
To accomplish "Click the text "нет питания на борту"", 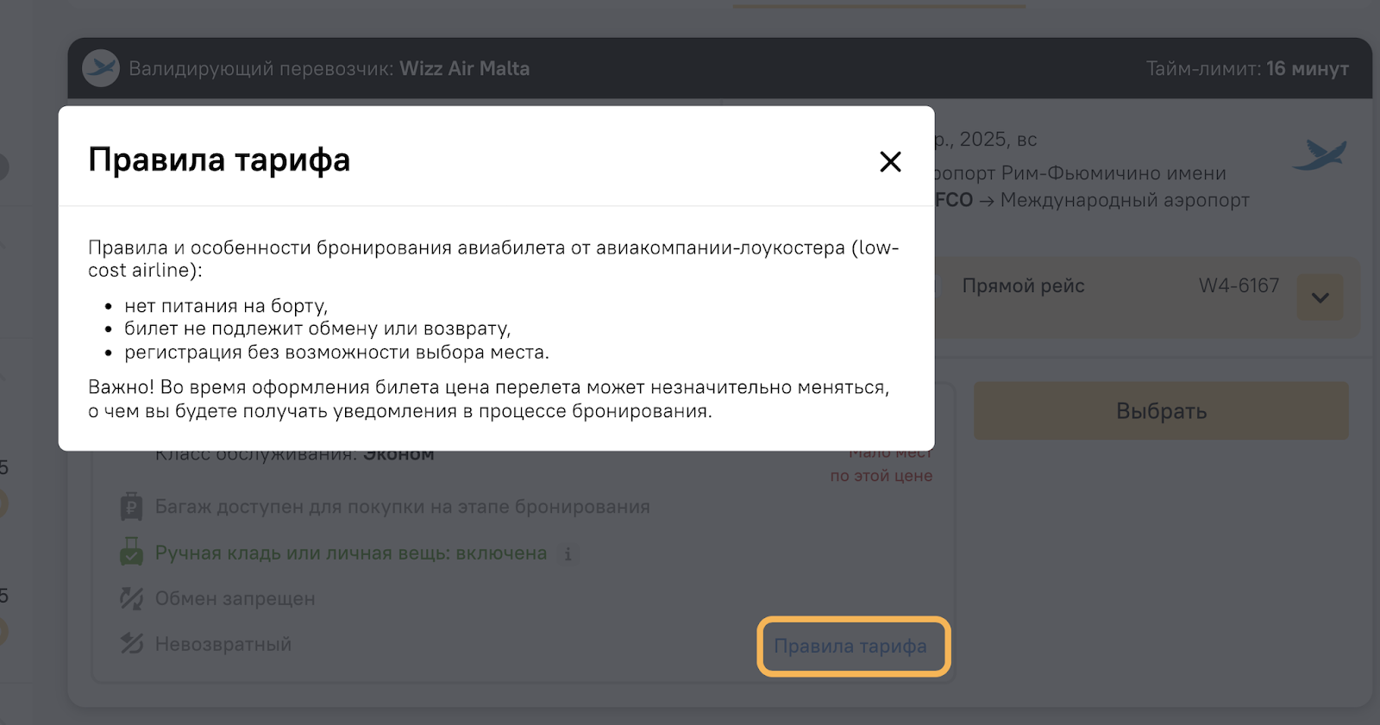I will click(226, 306).
